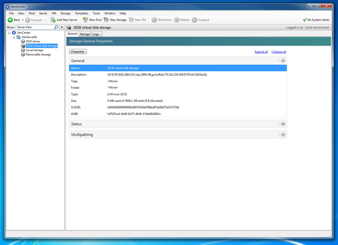Click the Local storage disk icon
The width and height of the screenshot is (338, 245).
coord(23,50)
